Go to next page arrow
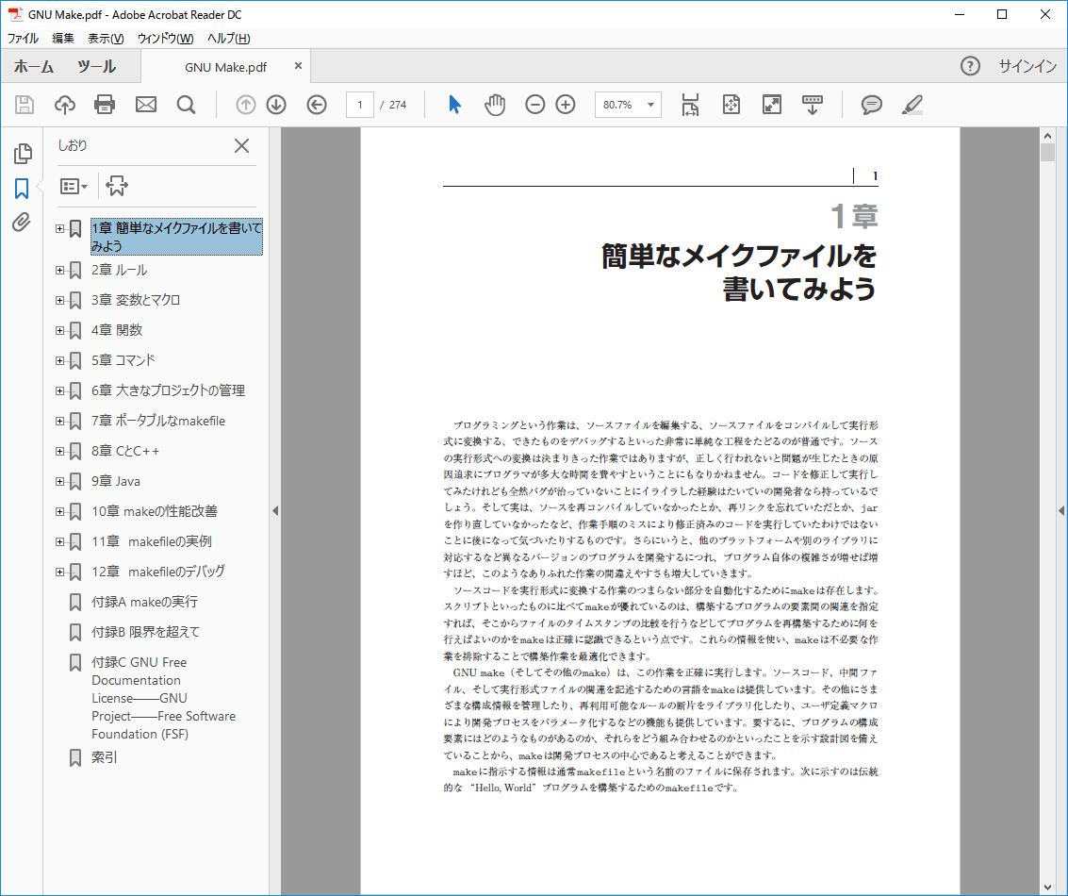Image resolution: width=1068 pixels, height=896 pixels. click(x=276, y=105)
